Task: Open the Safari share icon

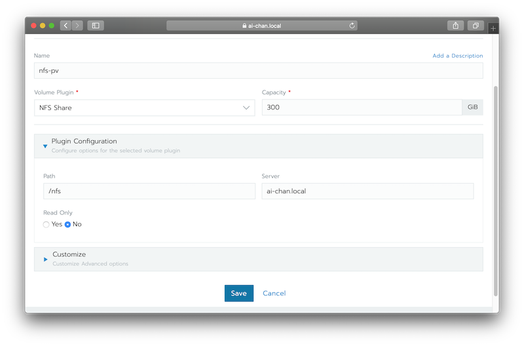Action: (x=455, y=26)
